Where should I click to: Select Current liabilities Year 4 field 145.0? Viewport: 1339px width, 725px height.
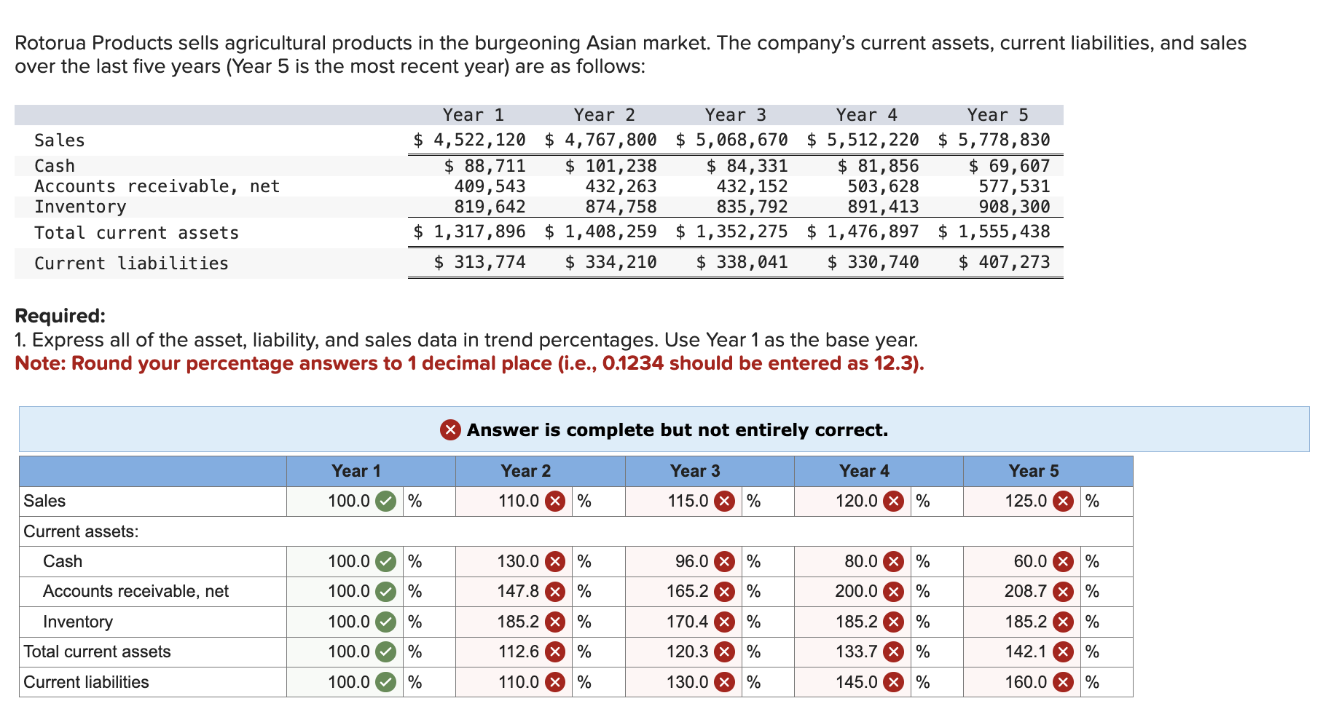coord(852,683)
